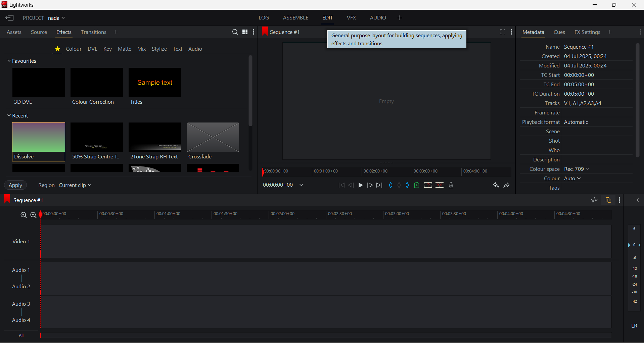The width and height of the screenshot is (644, 343).
Task: Clear marks icon
Action: pyautogui.click(x=399, y=185)
